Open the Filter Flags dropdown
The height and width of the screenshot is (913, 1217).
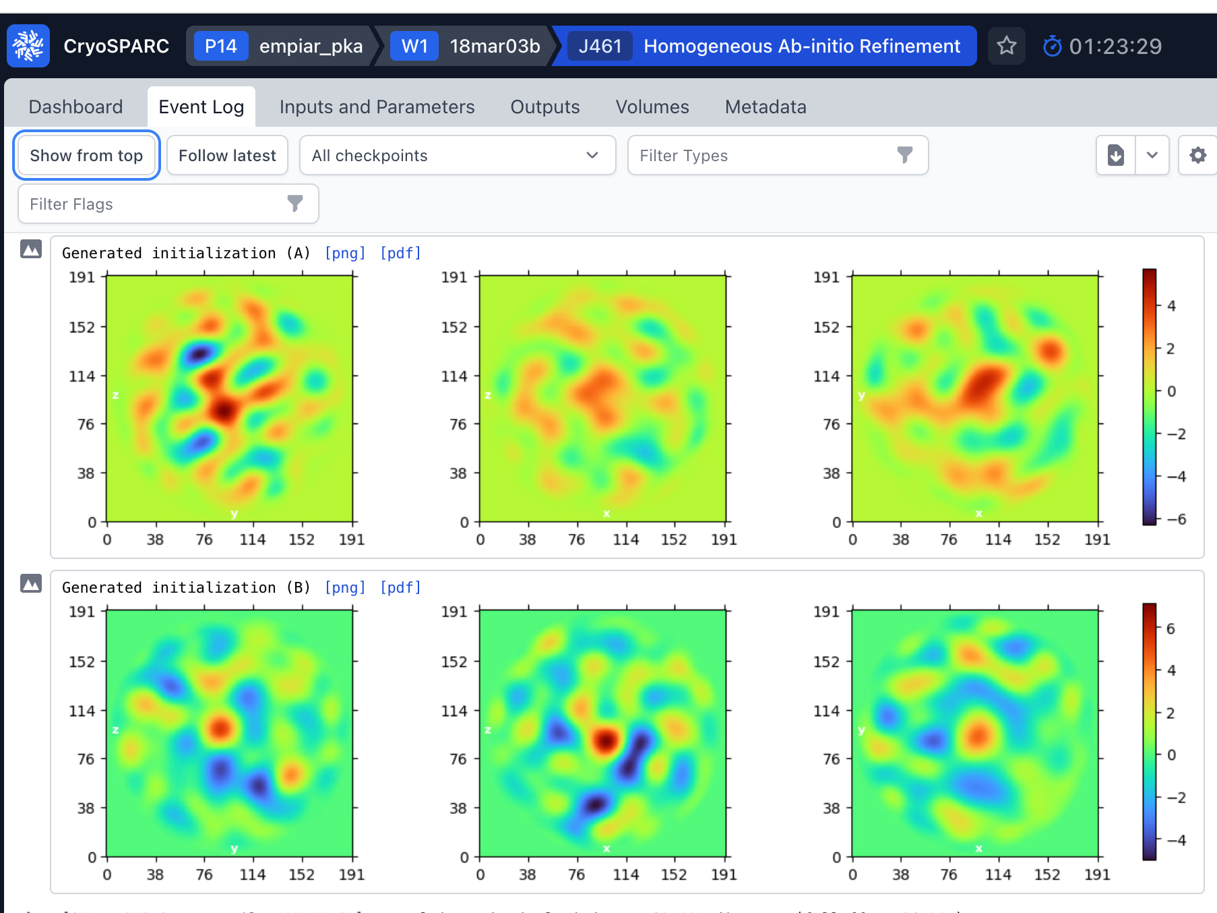tap(168, 204)
